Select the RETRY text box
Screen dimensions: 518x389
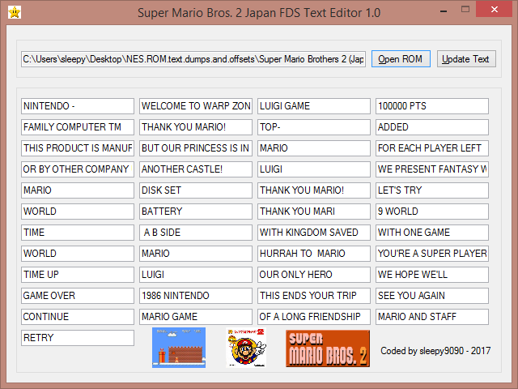78,338
